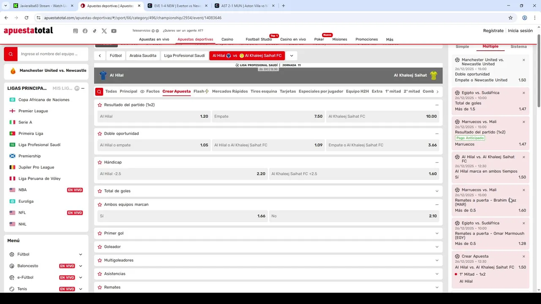Click the red search icon in the markets tab bar
The width and height of the screenshot is (541, 304).
[x=99, y=92]
